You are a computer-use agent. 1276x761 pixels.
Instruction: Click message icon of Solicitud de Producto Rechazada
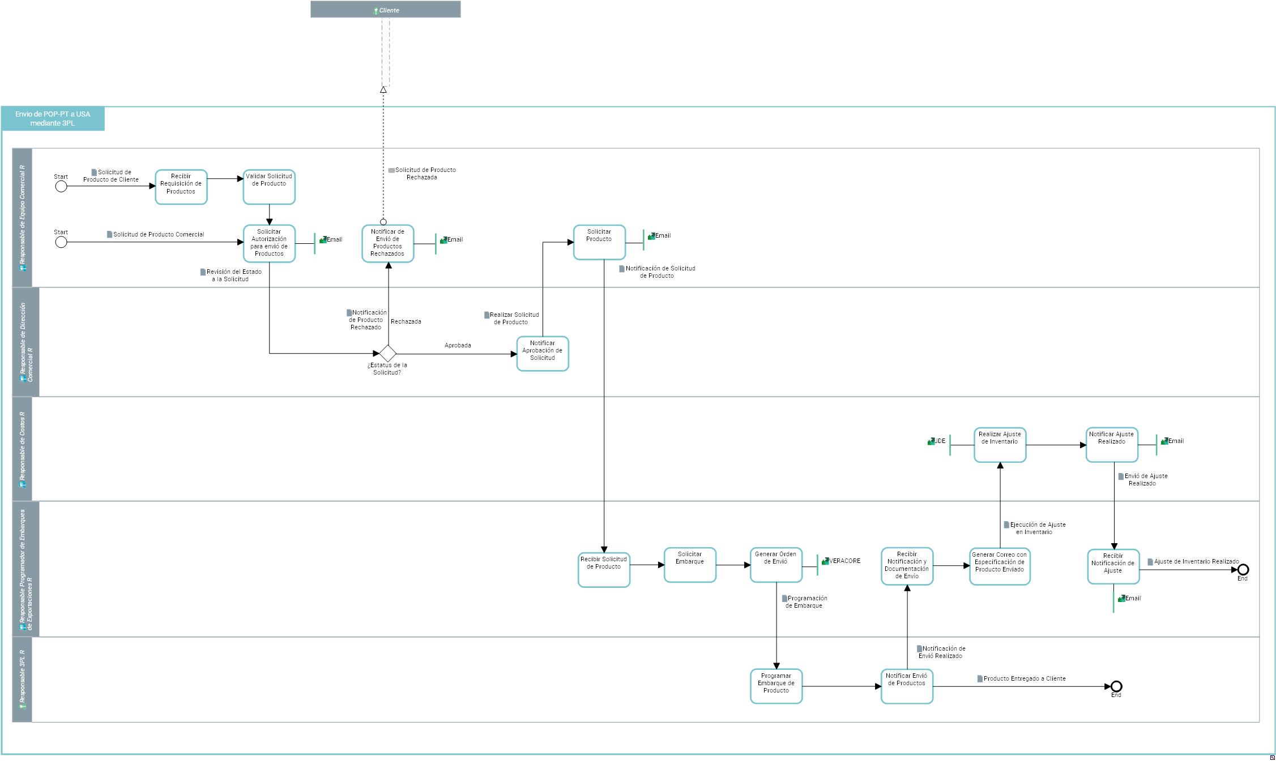pos(391,170)
